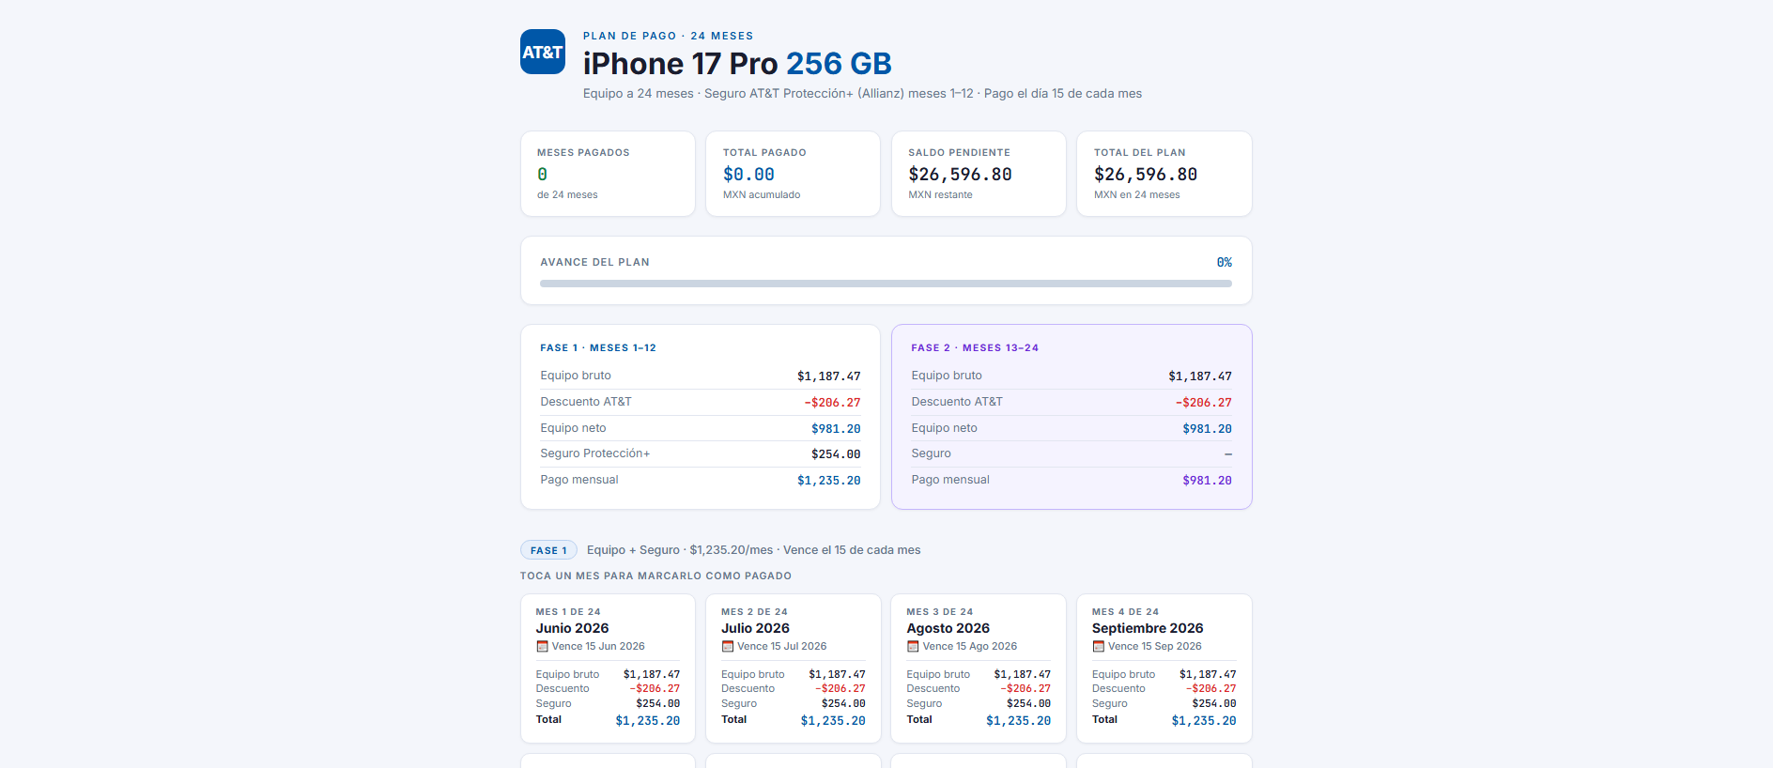Click the TOTAL DEL PLAN label
1773x768 pixels.
pyautogui.click(x=1139, y=152)
